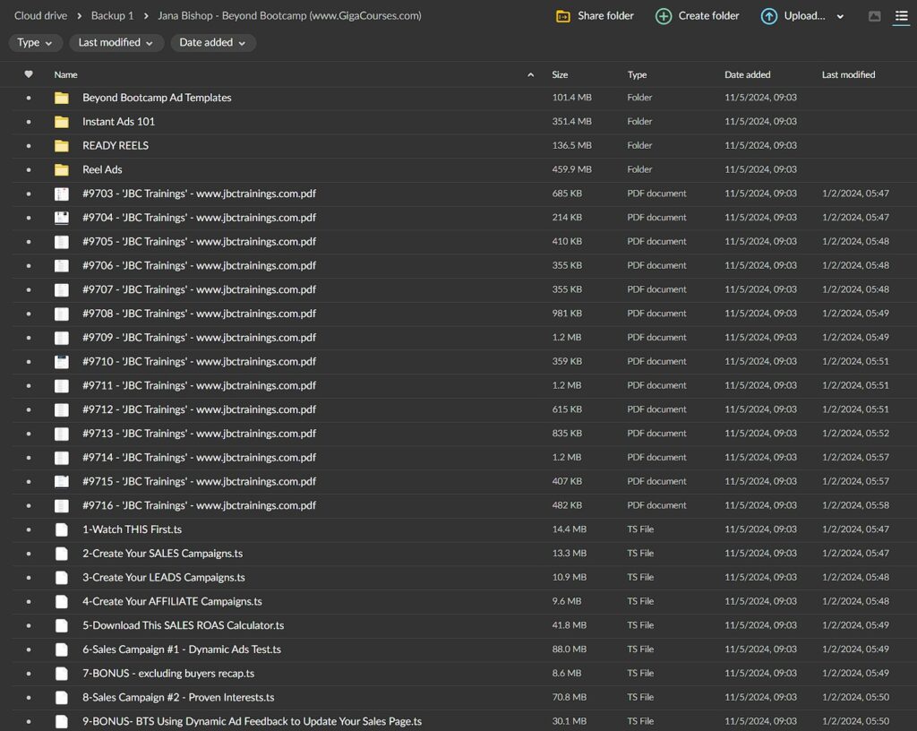Expand the Date added filter dropdown
Screen dimensions: 917x731
click(213, 43)
